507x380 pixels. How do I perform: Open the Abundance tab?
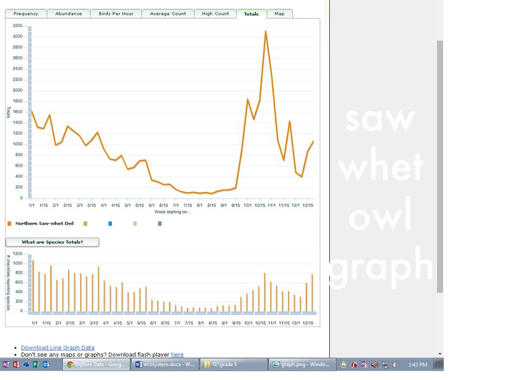[x=68, y=14]
